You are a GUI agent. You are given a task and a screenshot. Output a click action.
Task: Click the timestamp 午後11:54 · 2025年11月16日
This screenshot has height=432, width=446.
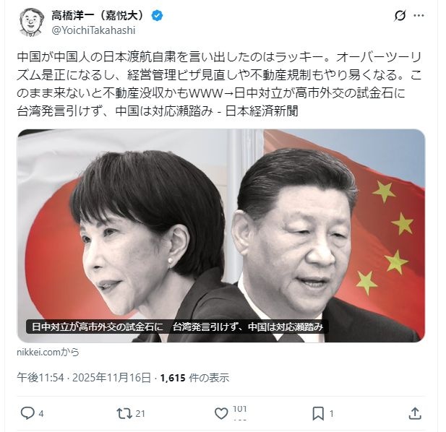[84, 378]
